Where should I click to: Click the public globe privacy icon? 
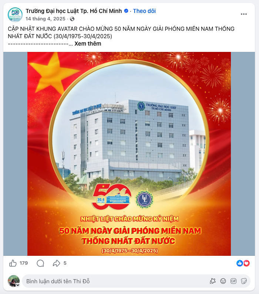click(x=72, y=19)
